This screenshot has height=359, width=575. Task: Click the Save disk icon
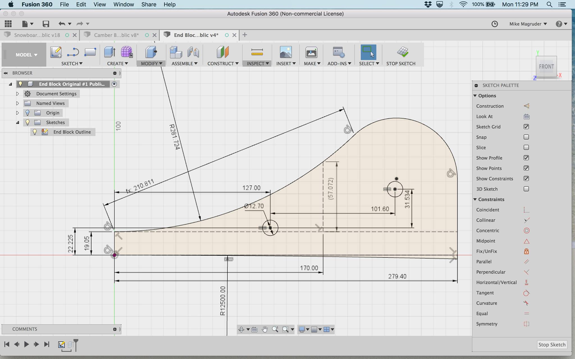[46, 24]
